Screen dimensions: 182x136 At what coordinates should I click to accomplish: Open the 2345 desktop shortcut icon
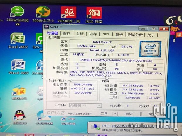[x=39, y=65]
